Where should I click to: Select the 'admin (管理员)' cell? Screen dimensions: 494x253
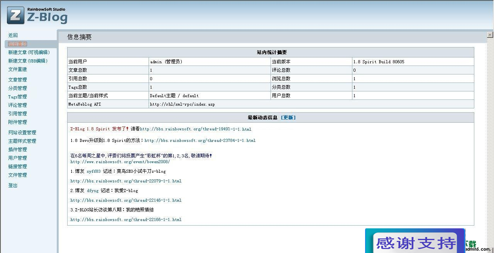[x=210, y=62]
